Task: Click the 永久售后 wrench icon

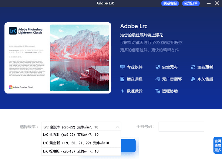Action: [x=193, y=79]
